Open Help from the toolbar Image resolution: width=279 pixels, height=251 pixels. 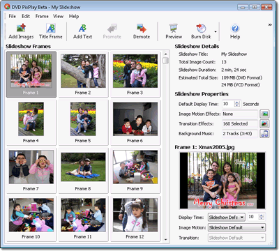tap(235, 31)
